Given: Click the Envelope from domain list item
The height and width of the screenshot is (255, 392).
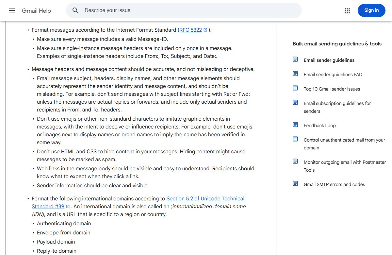Looking at the screenshot, I should [x=64, y=233].
